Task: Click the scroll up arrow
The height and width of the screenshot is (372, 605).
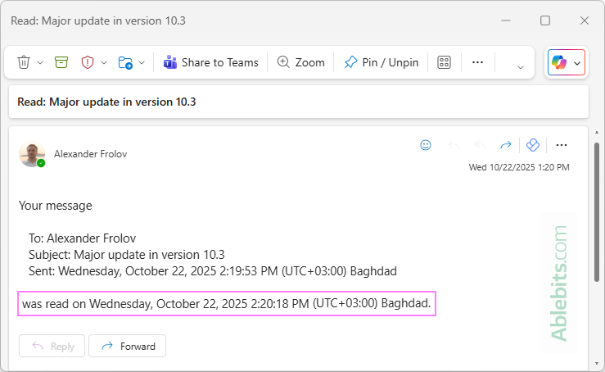Action: pyautogui.click(x=597, y=133)
